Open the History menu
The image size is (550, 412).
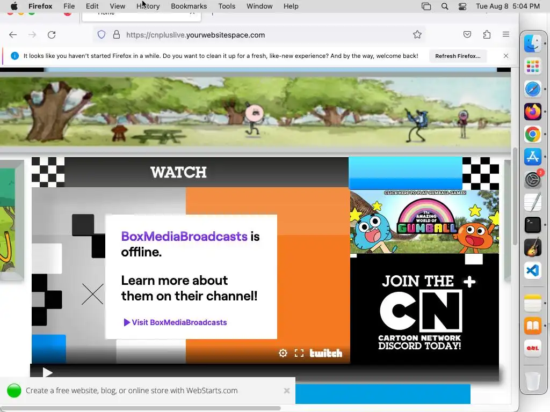148,6
